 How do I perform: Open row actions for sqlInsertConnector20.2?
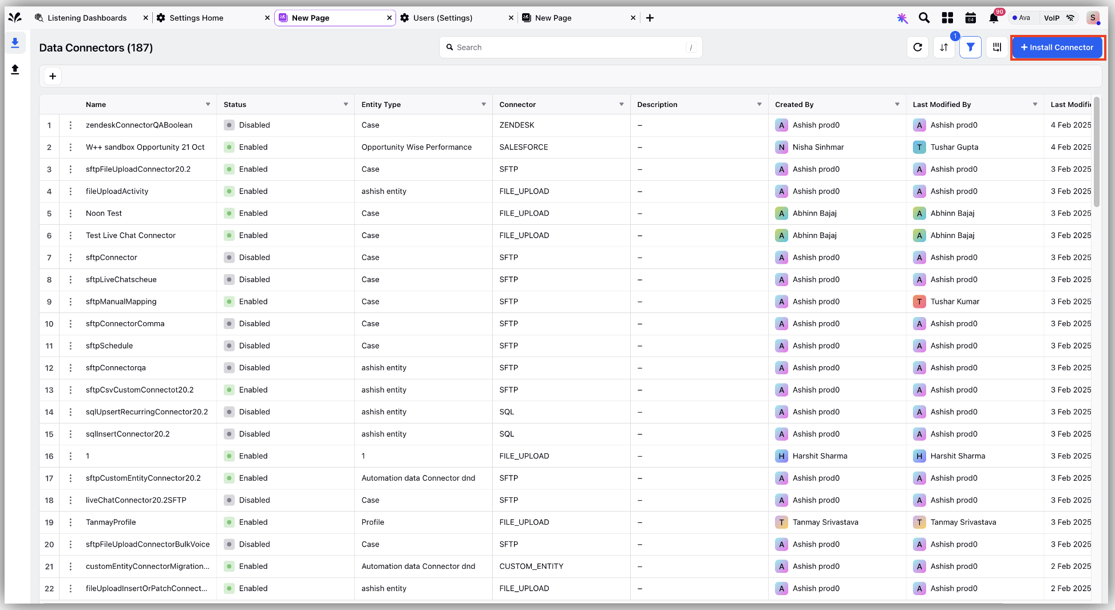tap(70, 434)
